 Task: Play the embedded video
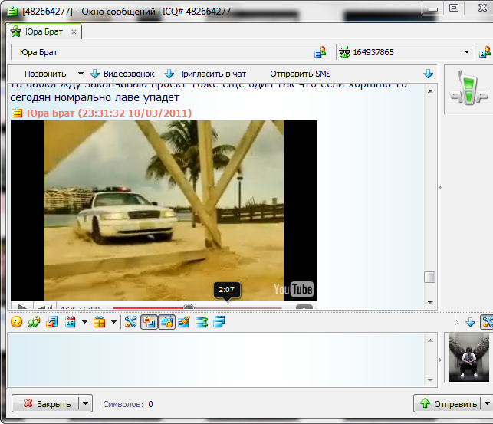[22, 307]
